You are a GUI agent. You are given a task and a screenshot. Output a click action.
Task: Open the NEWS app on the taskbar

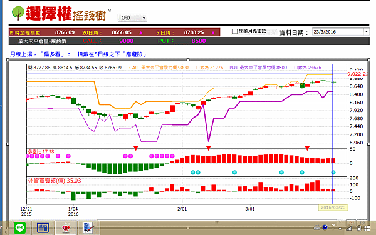43,228
